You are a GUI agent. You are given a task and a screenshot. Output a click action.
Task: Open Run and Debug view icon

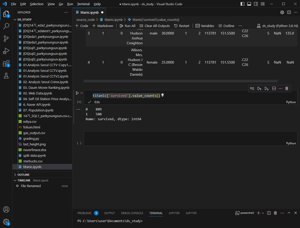tap(6, 51)
